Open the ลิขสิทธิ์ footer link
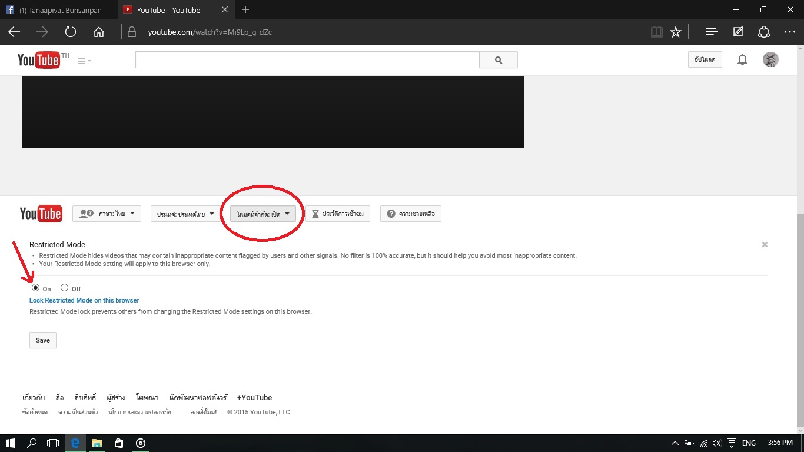Screen dimensions: 804x452 (x=85, y=398)
